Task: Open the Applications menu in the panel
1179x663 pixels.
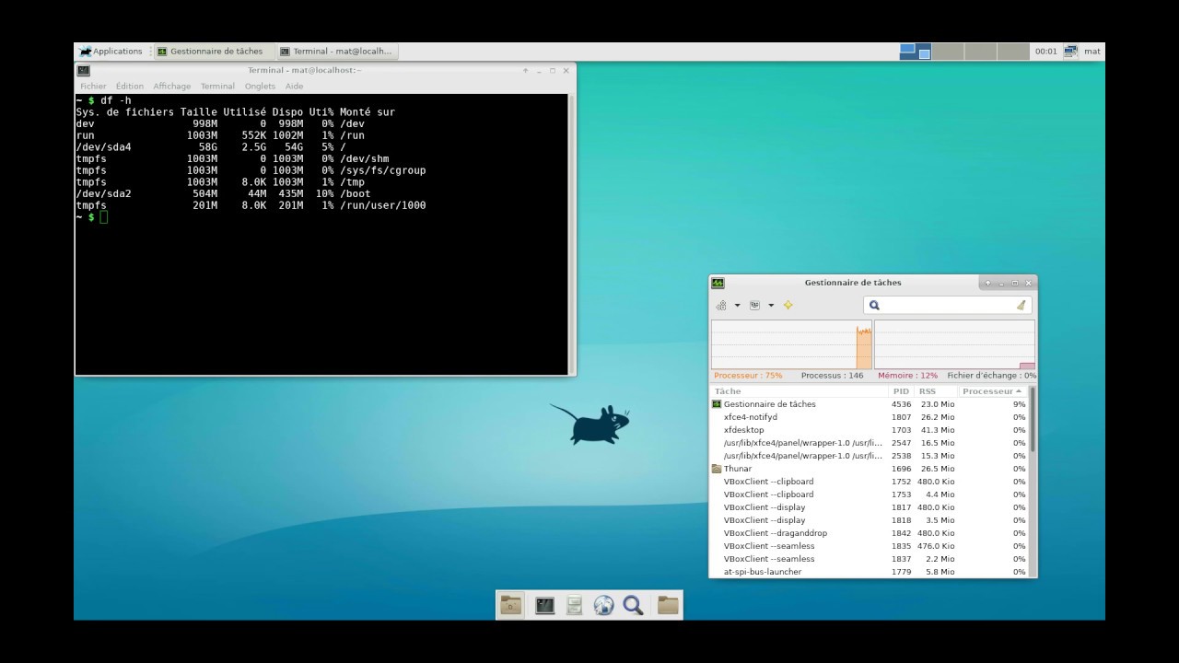Action: (x=111, y=52)
